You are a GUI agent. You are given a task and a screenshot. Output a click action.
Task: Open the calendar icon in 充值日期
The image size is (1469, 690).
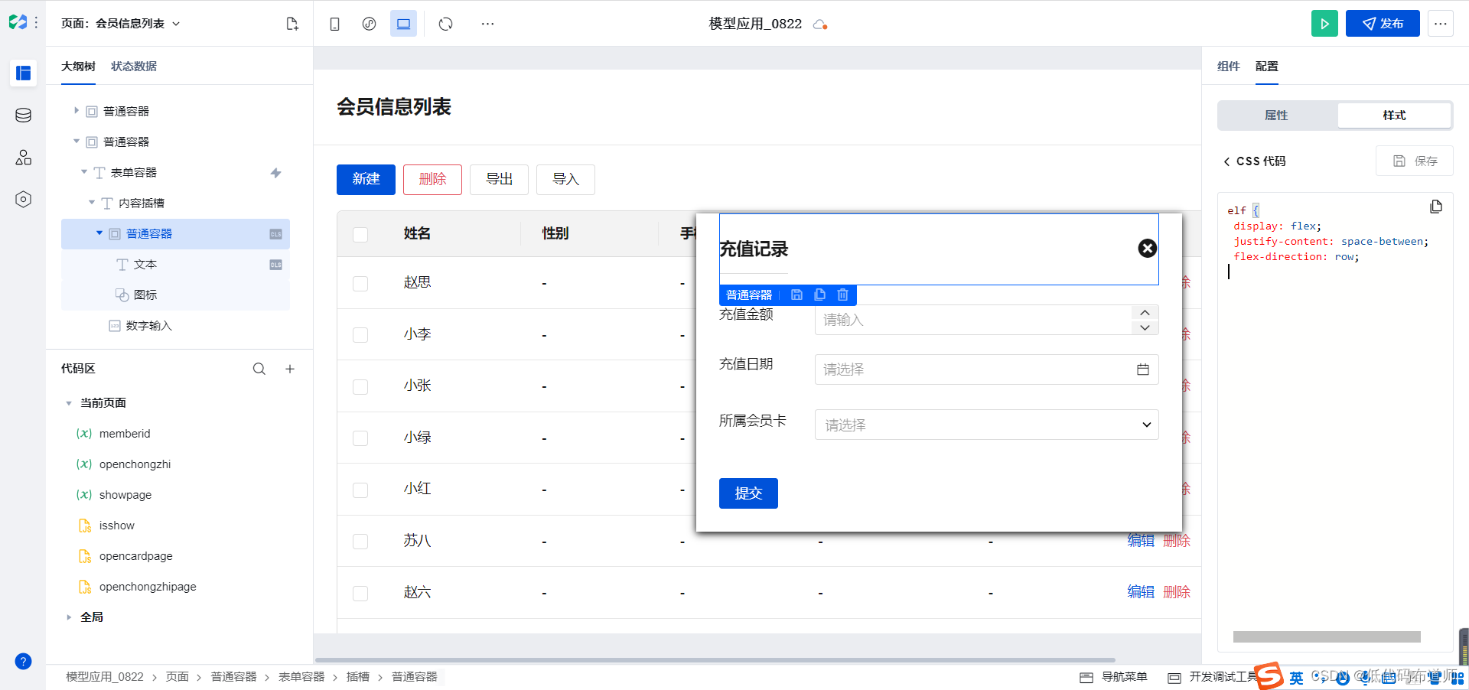1143,369
